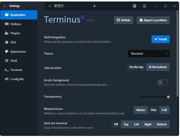180x138 pixels.
Task: Go to the Plugins section
Action: 15,33
